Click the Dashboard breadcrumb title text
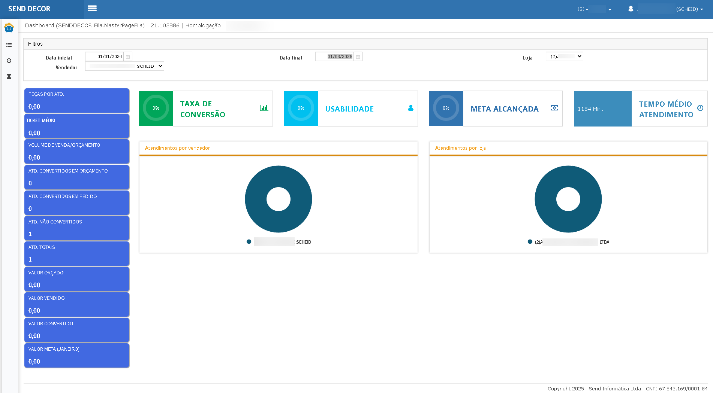The image size is (713, 393). click(x=85, y=25)
